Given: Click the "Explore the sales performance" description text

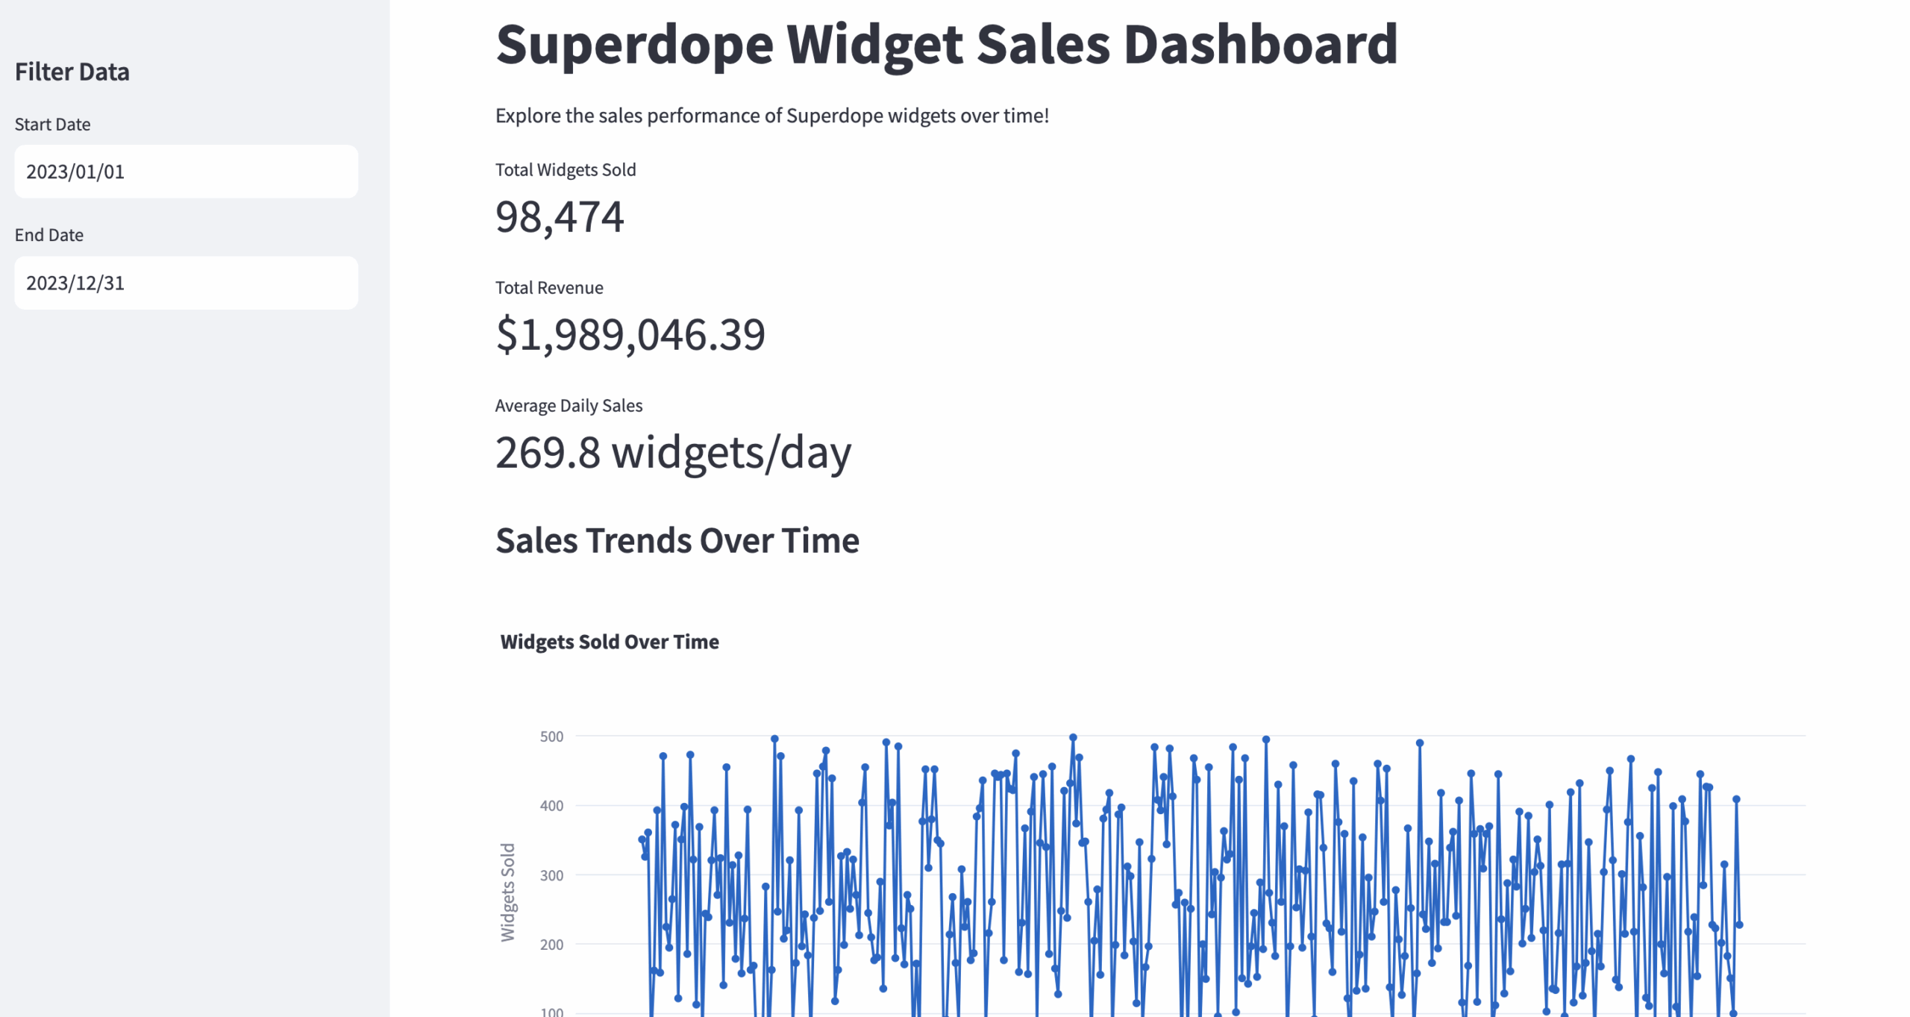Looking at the screenshot, I should click(x=771, y=116).
